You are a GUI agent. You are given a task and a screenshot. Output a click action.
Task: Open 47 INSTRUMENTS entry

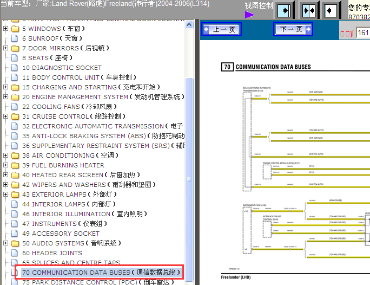click(x=64, y=224)
